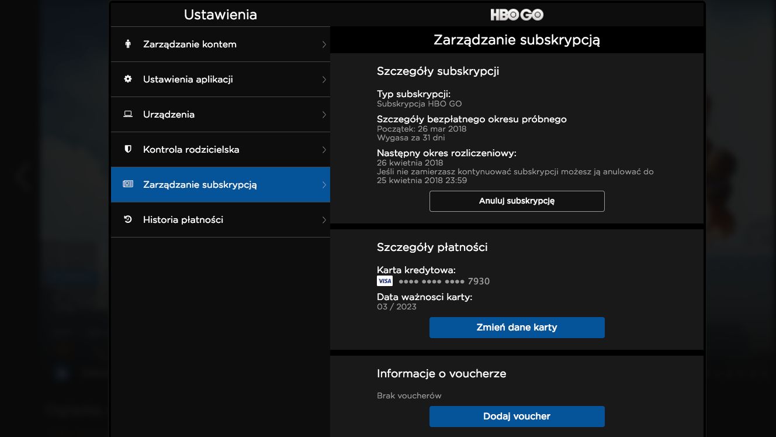The image size is (776, 437).
Task: Expand the chevron on Kontrola rodzicielska row
Action: tap(324, 150)
